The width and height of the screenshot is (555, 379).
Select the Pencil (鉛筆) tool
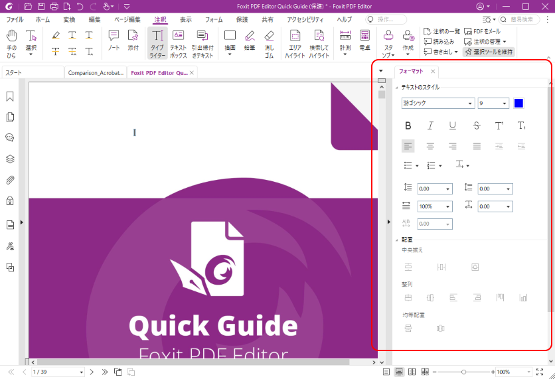(x=250, y=40)
